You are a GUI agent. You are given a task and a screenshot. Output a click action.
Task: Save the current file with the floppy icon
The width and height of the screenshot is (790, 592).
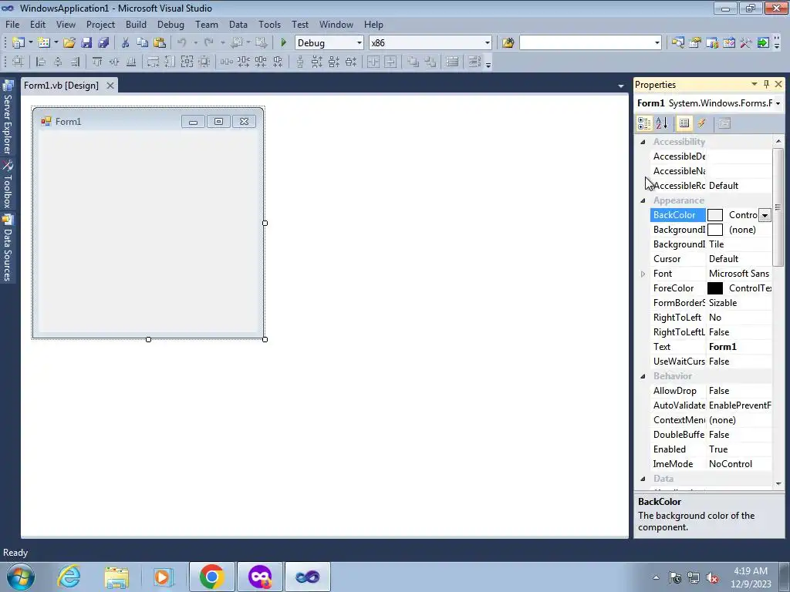(x=86, y=43)
